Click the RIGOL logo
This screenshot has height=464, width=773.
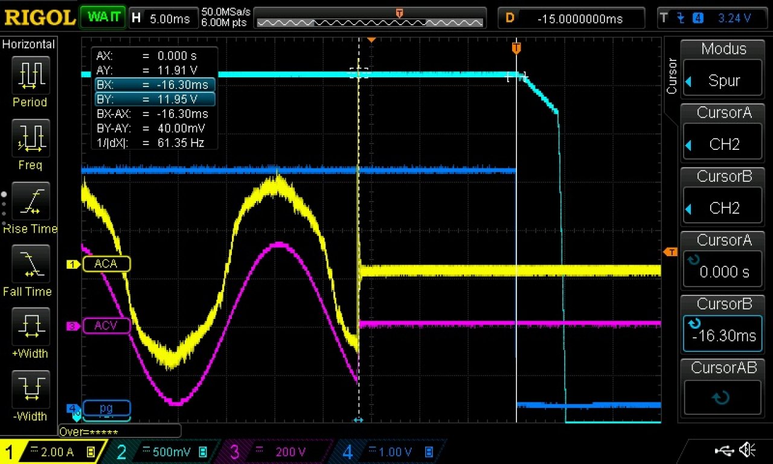[x=40, y=18]
